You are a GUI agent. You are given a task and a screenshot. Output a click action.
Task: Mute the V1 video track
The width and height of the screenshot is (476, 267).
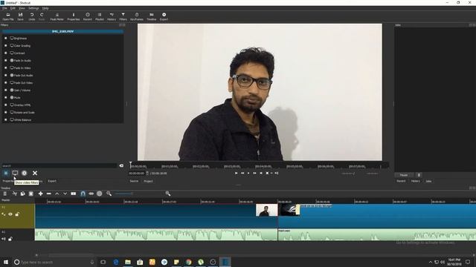[x=4, y=214]
